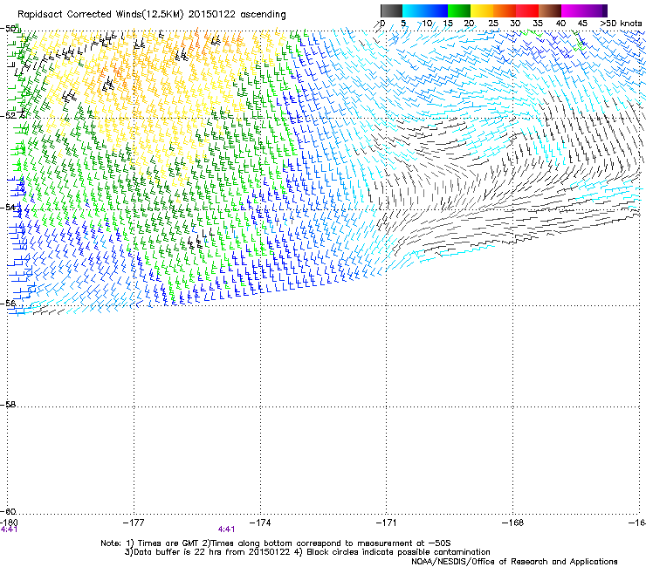Click the gray 0-5 knots color swatch

tap(391, 10)
